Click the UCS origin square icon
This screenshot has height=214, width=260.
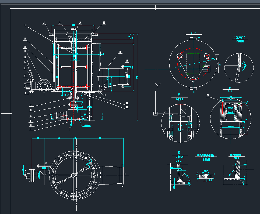pyautogui.click(x=155, y=114)
